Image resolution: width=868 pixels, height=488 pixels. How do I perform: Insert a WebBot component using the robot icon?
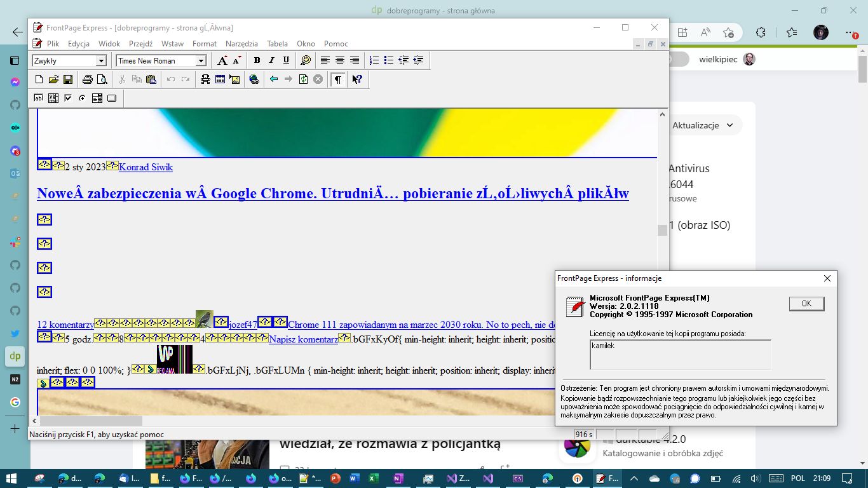206,79
